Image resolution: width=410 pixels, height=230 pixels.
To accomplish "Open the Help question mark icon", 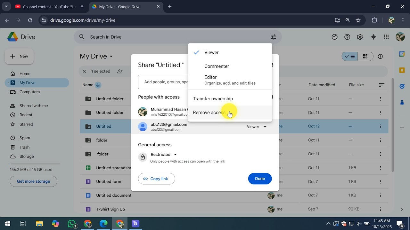I will click(347, 37).
